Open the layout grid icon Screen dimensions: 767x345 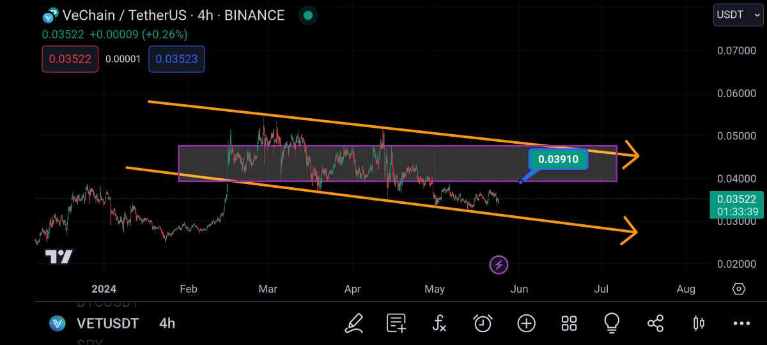click(569, 323)
